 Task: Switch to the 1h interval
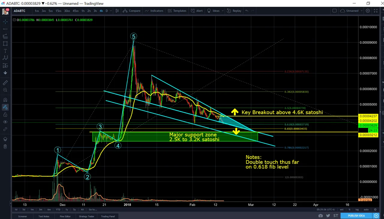tap(83, 11)
